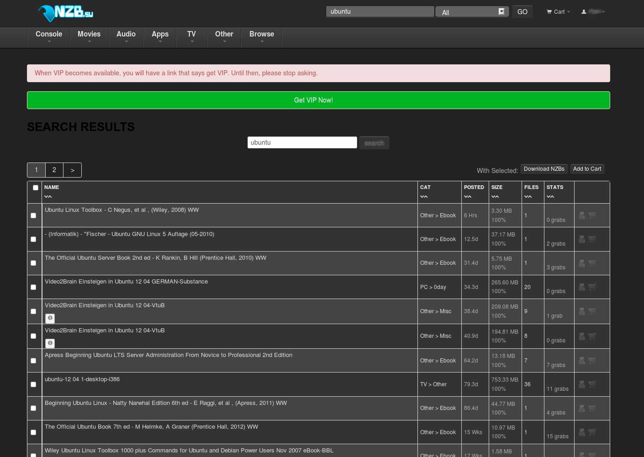Open the user account dropdown
This screenshot has width=644, height=457.
593,12
